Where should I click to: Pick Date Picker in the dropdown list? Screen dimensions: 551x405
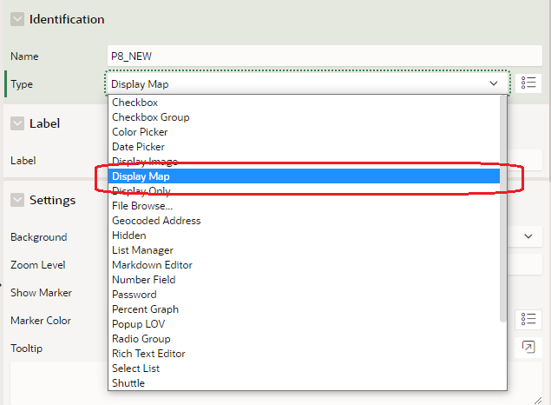click(138, 147)
